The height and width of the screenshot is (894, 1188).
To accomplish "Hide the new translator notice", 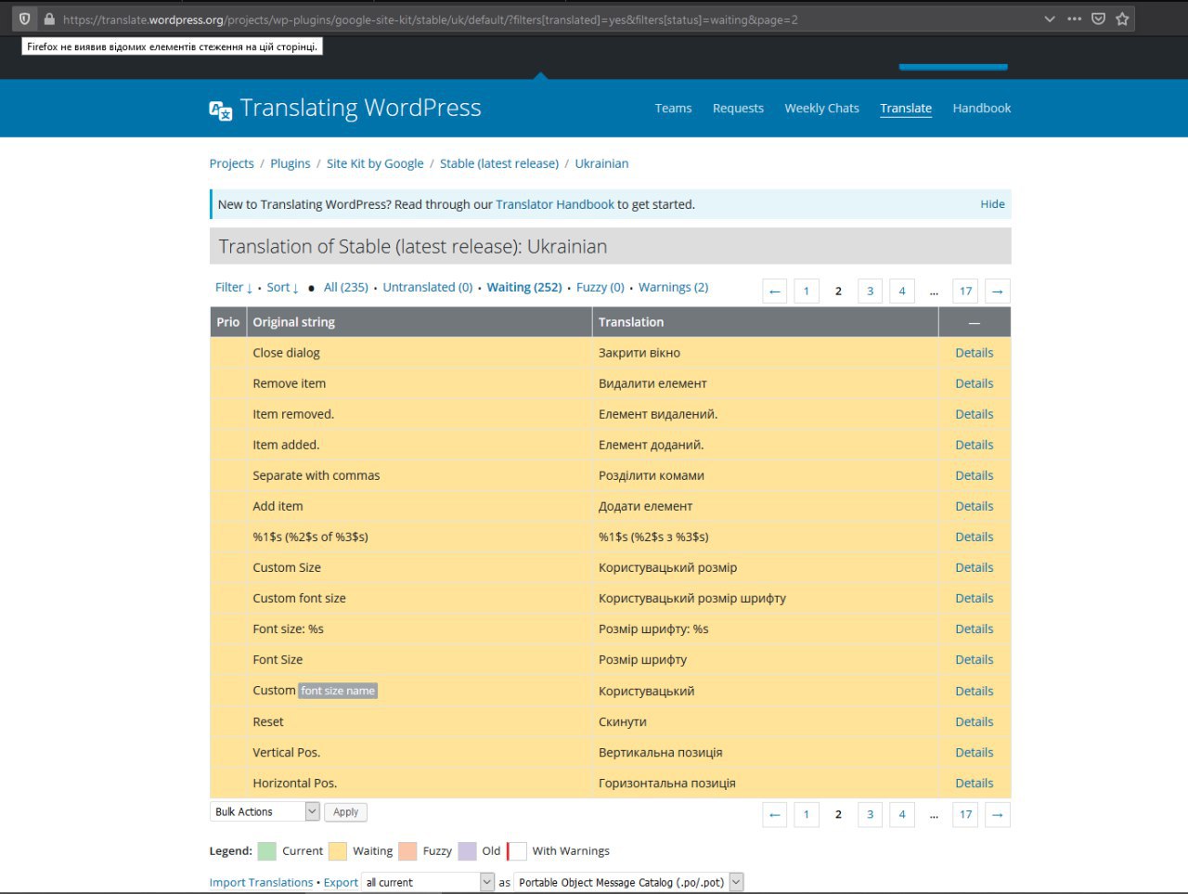I will click(992, 204).
